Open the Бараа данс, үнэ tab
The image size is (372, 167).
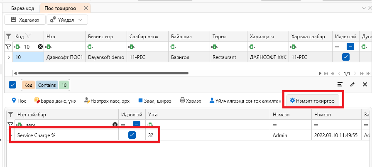click(x=55, y=101)
